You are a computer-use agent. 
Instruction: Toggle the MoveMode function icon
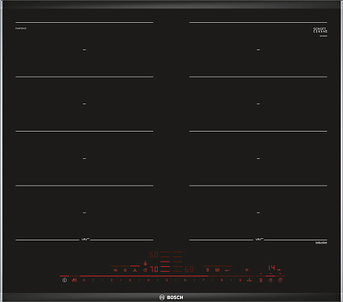pyautogui.click(x=217, y=270)
